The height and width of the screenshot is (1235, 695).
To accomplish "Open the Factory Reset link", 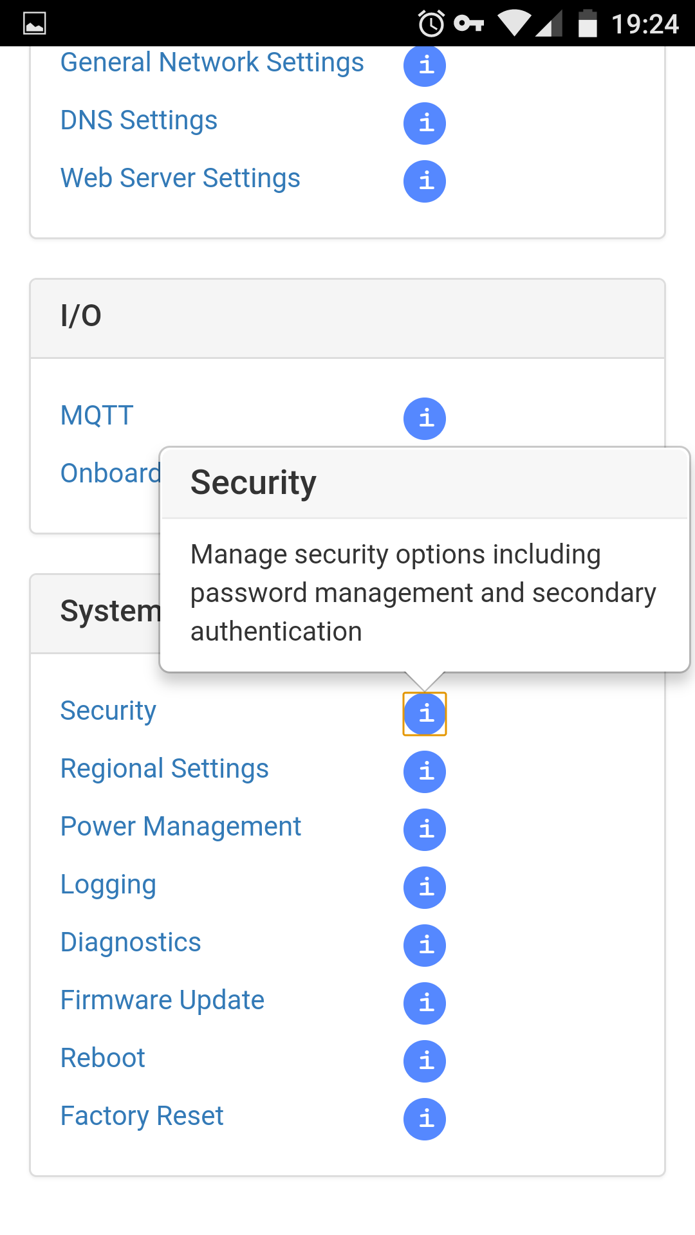I will (x=142, y=1117).
